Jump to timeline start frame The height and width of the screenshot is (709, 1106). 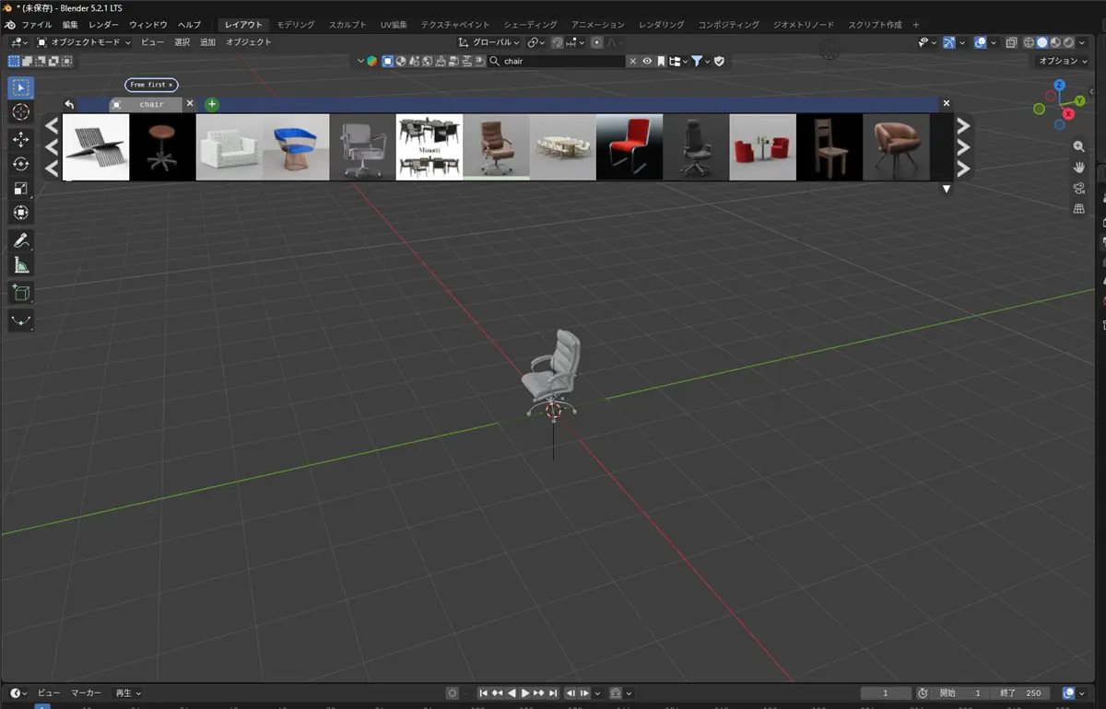click(x=483, y=692)
